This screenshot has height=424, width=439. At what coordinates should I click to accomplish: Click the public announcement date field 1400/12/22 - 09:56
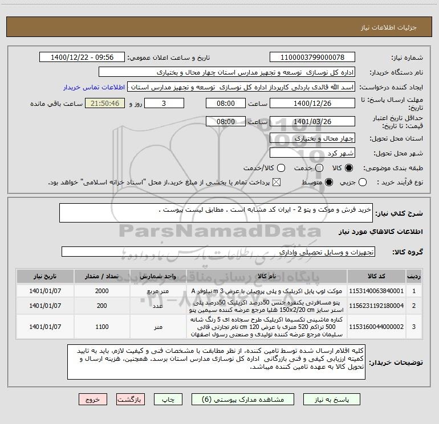point(82,57)
